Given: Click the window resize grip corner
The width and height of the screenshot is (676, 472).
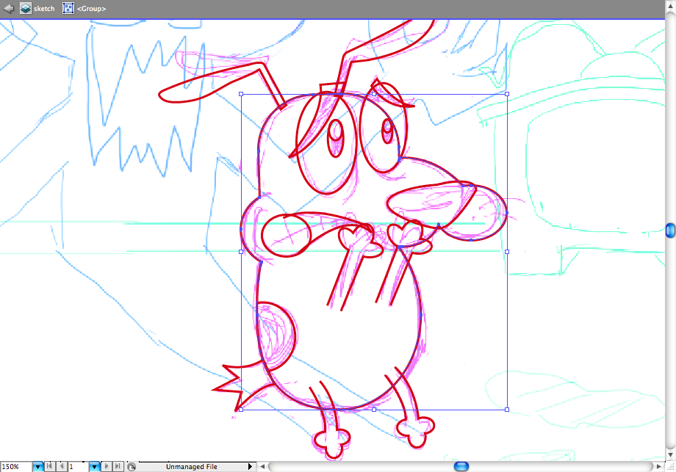Looking at the screenshot, I should coord(670,466).
